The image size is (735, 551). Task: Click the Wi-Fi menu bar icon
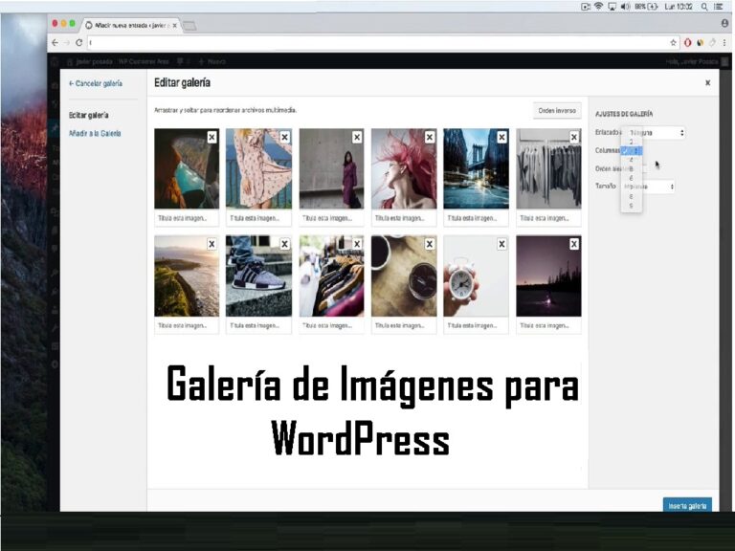click(598, 7)
